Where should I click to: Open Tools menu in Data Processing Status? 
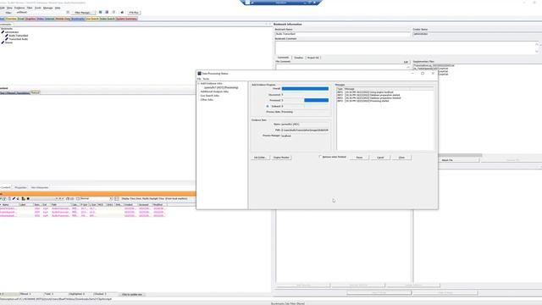(206, 79)
